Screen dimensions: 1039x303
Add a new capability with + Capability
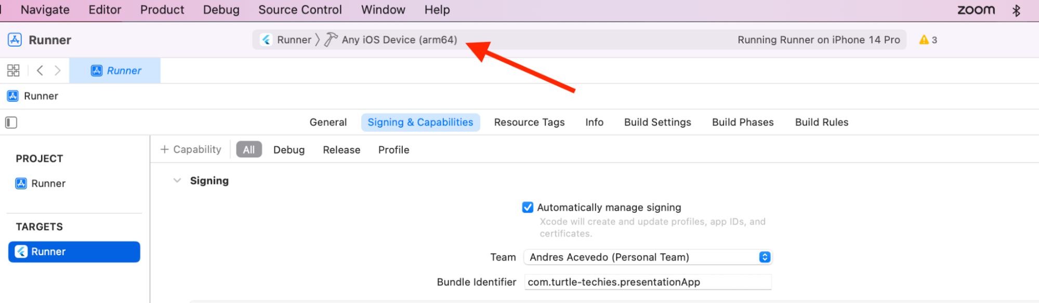[x=191, y=149]
